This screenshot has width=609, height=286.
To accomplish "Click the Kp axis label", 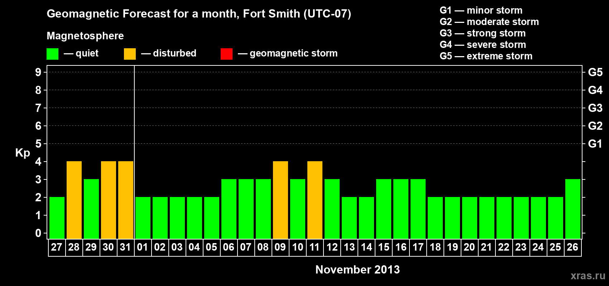I will 23,153.
